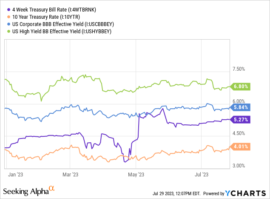The height and width of the screenshot is (199, 270).
Task: Click the Jul '23 axis label
Action: coord(201,174)
